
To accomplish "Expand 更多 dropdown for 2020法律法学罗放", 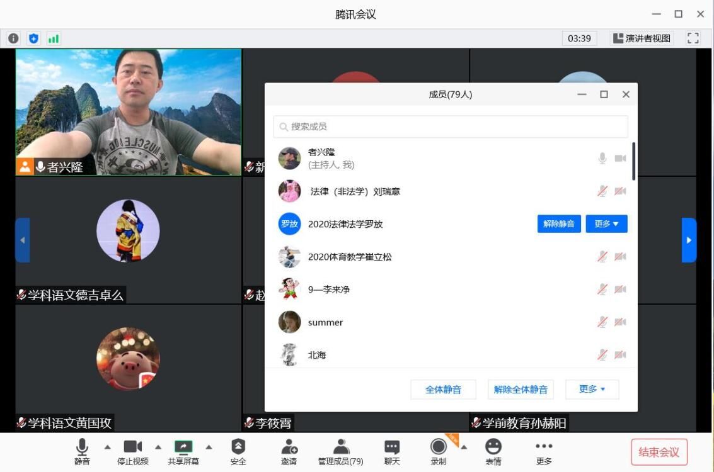I will click(606, 224).
